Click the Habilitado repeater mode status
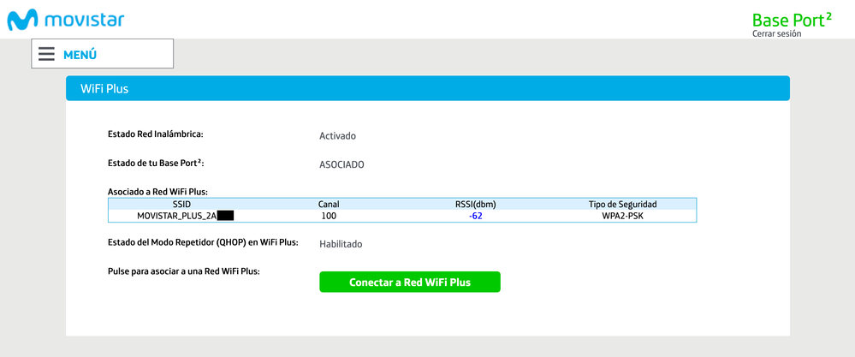 tap(341, 244)
